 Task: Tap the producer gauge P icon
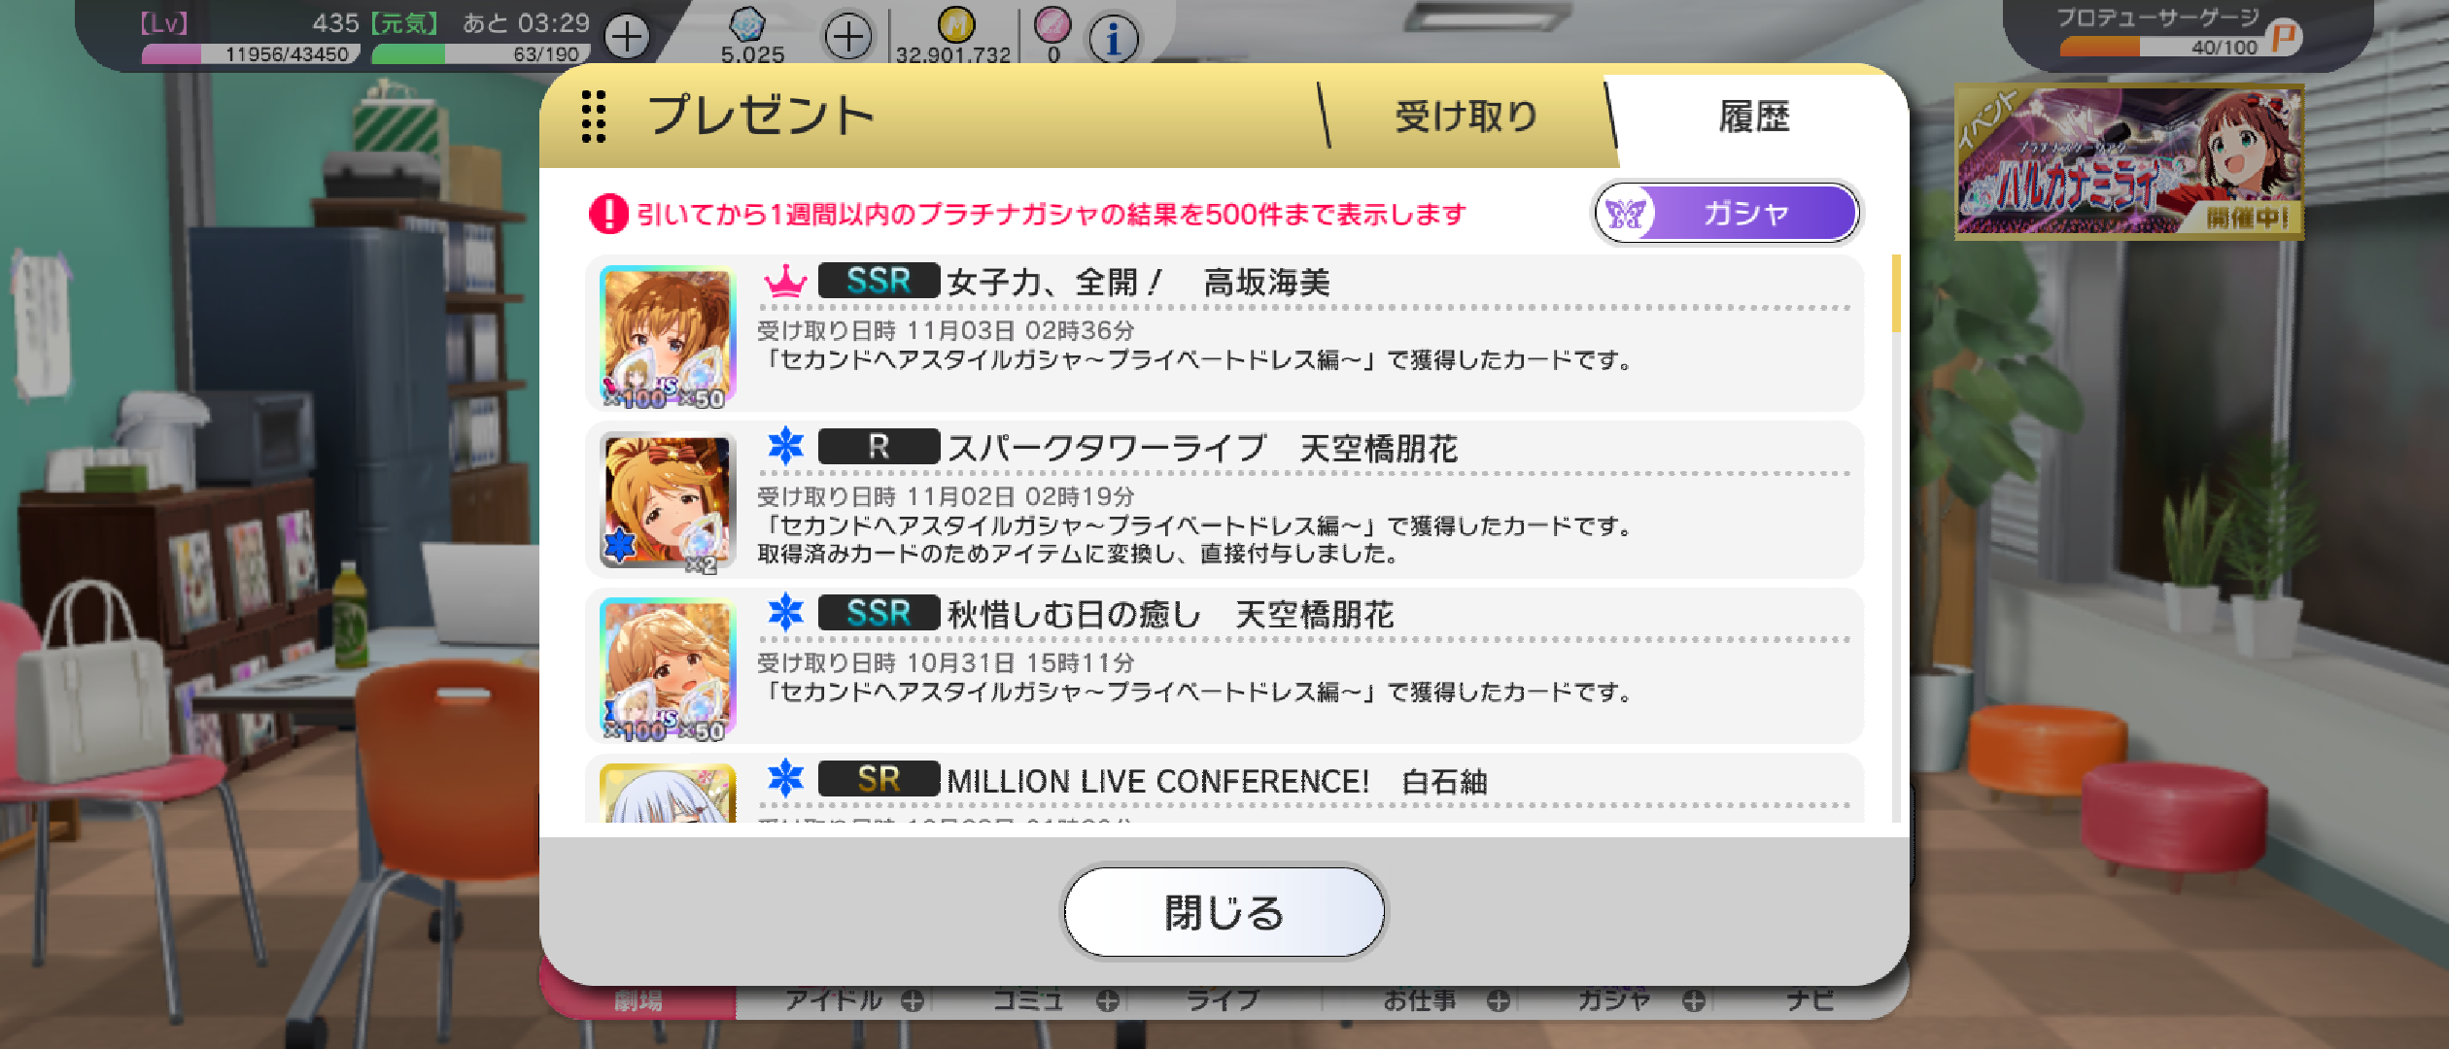(x=2284, y=38)
